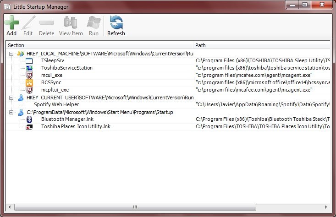The width and height of the screenshot is (336, 217).
Task: Select the ToshibaServiceStation entry
Action: (67, 68)
